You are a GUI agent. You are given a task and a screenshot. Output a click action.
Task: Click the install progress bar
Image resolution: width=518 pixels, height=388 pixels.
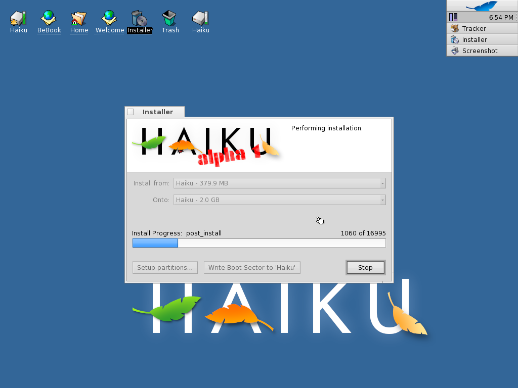pos(259,243)
